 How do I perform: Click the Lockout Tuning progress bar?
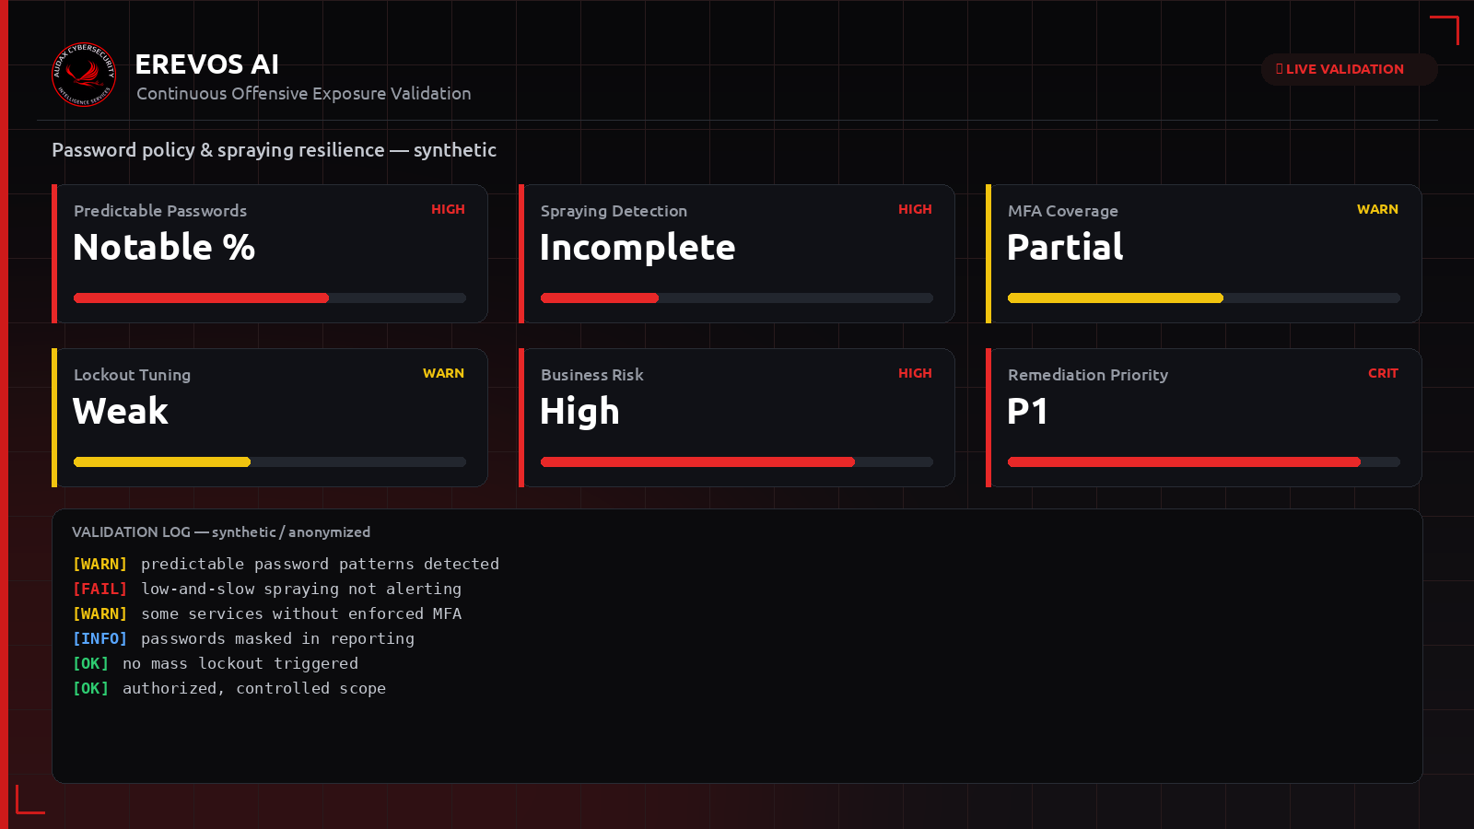coord(270,461)
